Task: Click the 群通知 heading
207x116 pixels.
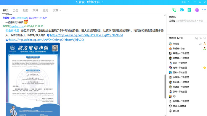Action: (172, 17)
